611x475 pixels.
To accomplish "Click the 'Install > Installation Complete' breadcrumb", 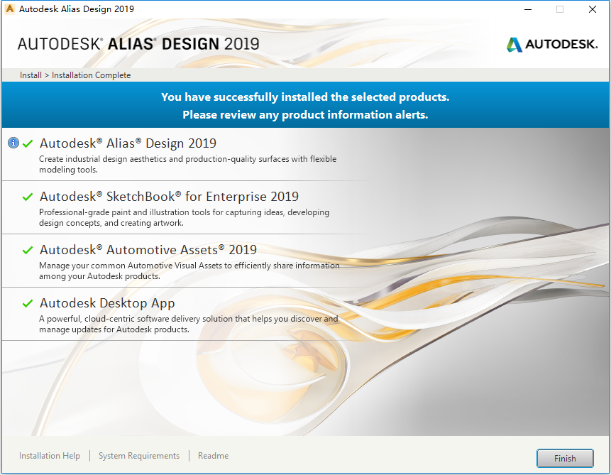I will pyautogui.click(x=75, y=75).
